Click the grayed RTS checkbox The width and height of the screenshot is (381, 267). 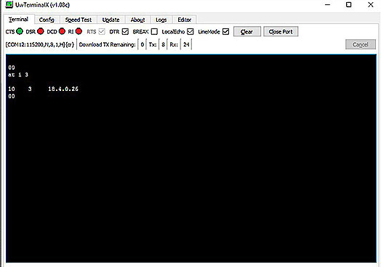point(102,31)
